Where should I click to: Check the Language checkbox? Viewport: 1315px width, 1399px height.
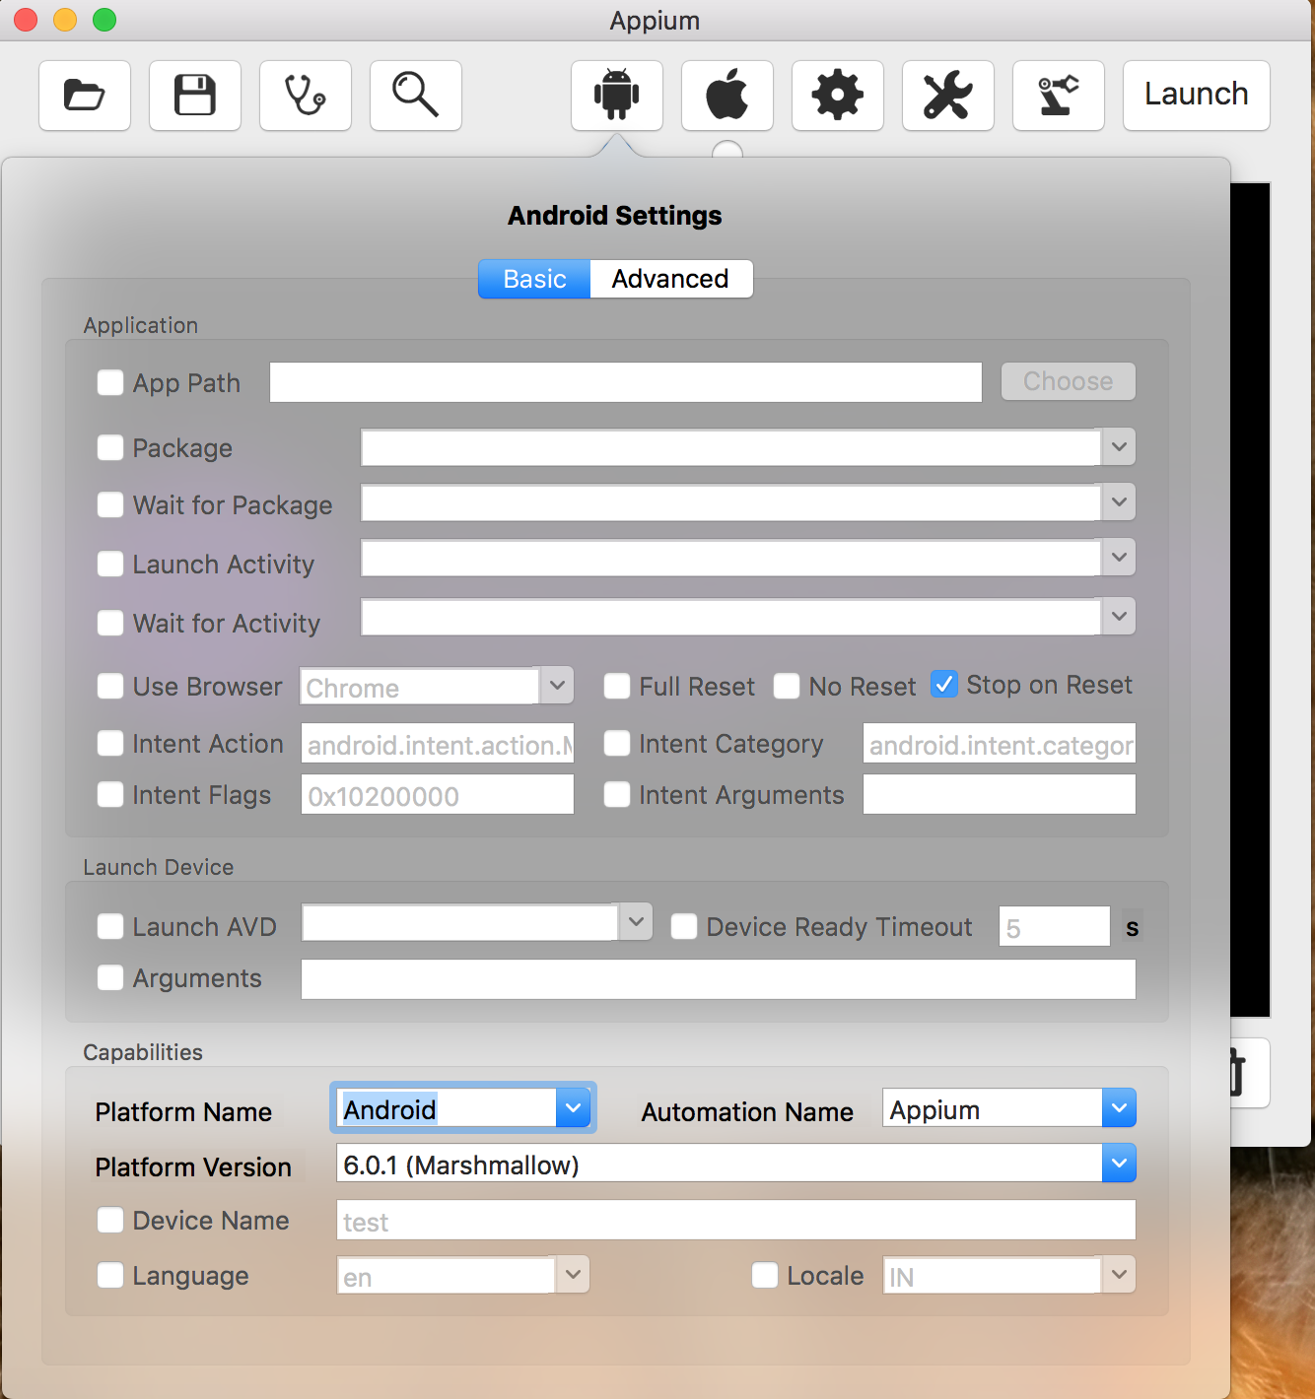(110, 1276)
